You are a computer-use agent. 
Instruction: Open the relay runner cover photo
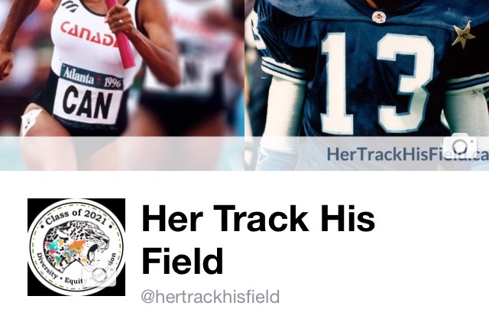122,85
